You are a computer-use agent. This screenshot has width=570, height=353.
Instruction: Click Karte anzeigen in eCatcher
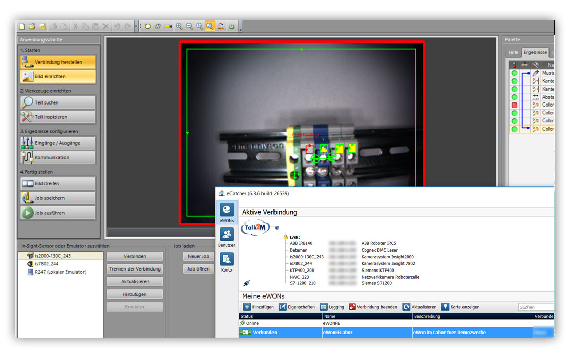[x=460, y=307]
